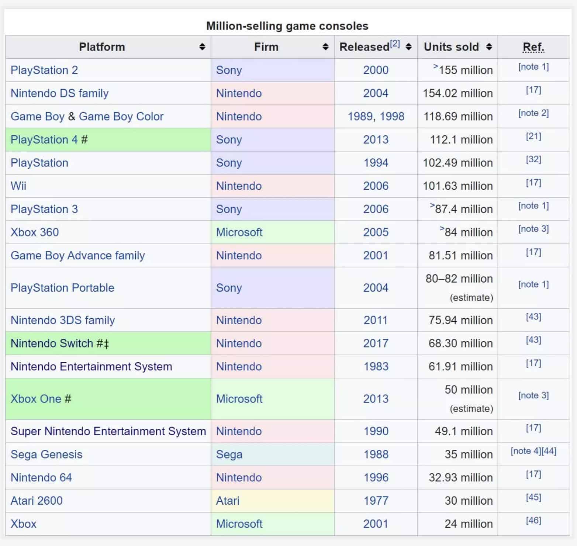Sort by Units sold column arrows
577x546 pixels.
489,47
